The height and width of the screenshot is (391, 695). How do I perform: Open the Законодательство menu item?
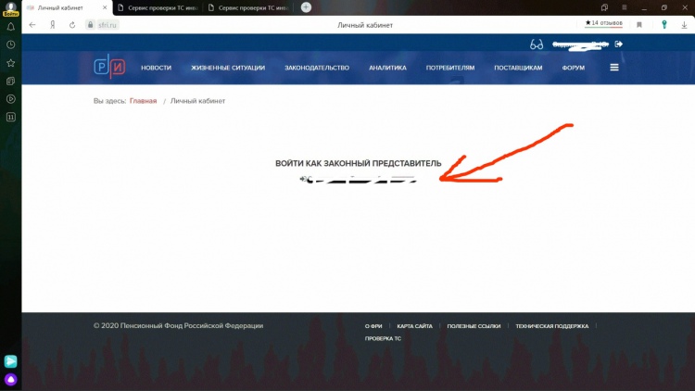click(316, 68)
